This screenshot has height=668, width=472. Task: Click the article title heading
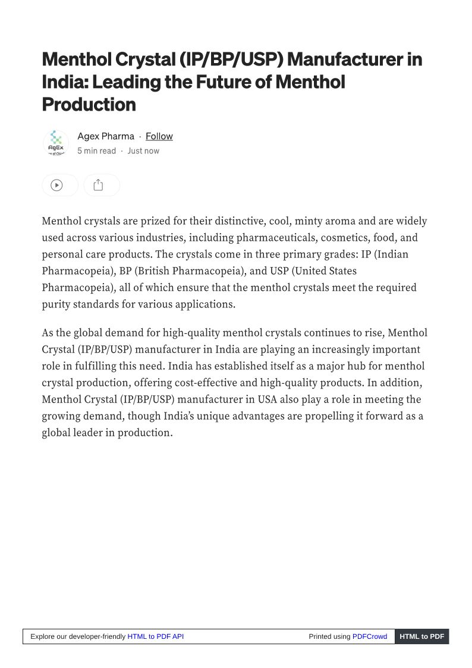[232, 82]
